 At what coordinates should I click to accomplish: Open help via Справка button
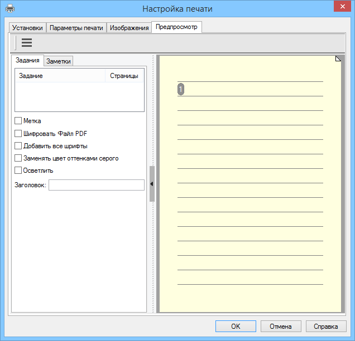click(x=326, y=326)
